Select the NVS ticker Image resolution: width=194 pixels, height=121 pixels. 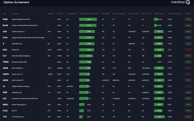click(5, 50)
